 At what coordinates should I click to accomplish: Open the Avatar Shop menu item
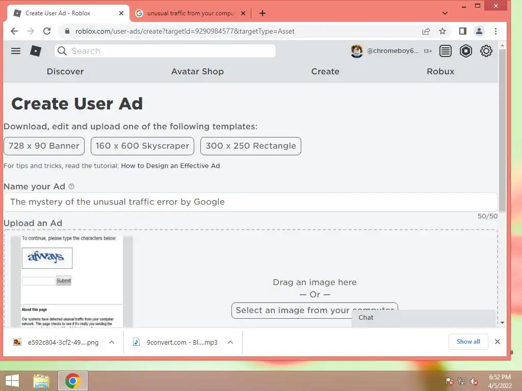[197, 71]
